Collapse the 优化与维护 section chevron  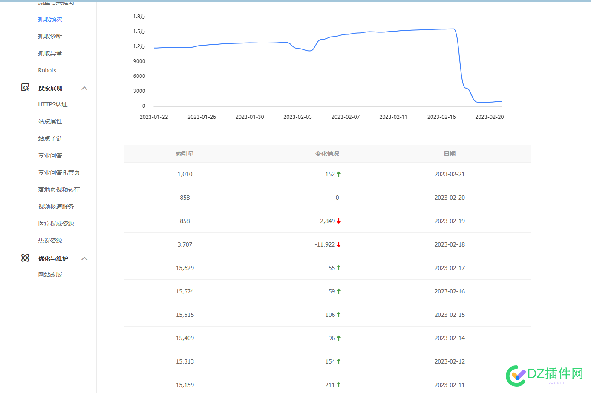[x=84, y=258]
